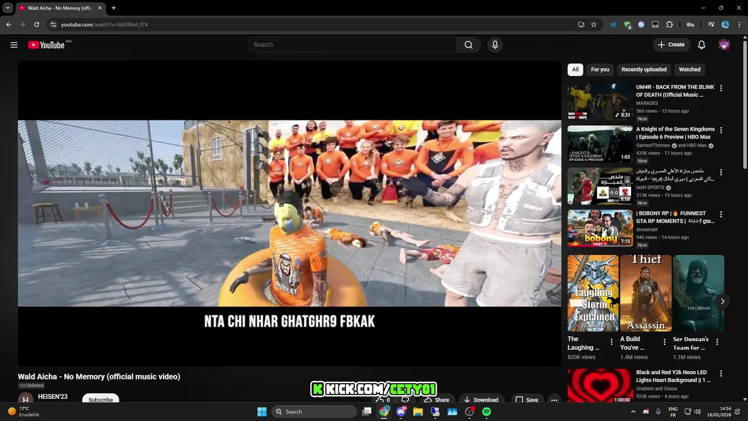The image size is (748, 421).
Task: View site information icon in address bar
Action: tap(53, 25)
